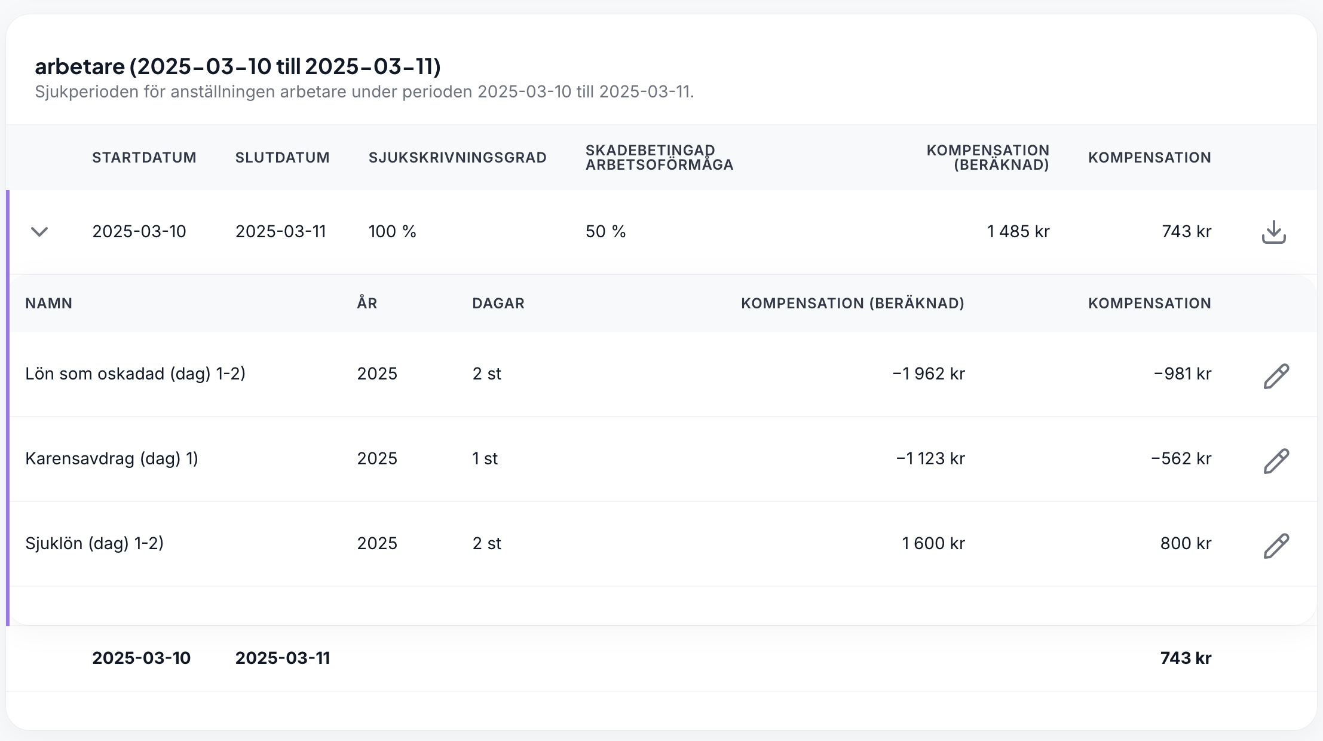Viewport: 1323px width, 741px height.
Task: Edit the Lön som oskadad row
Action: [x=1276, y=376]
